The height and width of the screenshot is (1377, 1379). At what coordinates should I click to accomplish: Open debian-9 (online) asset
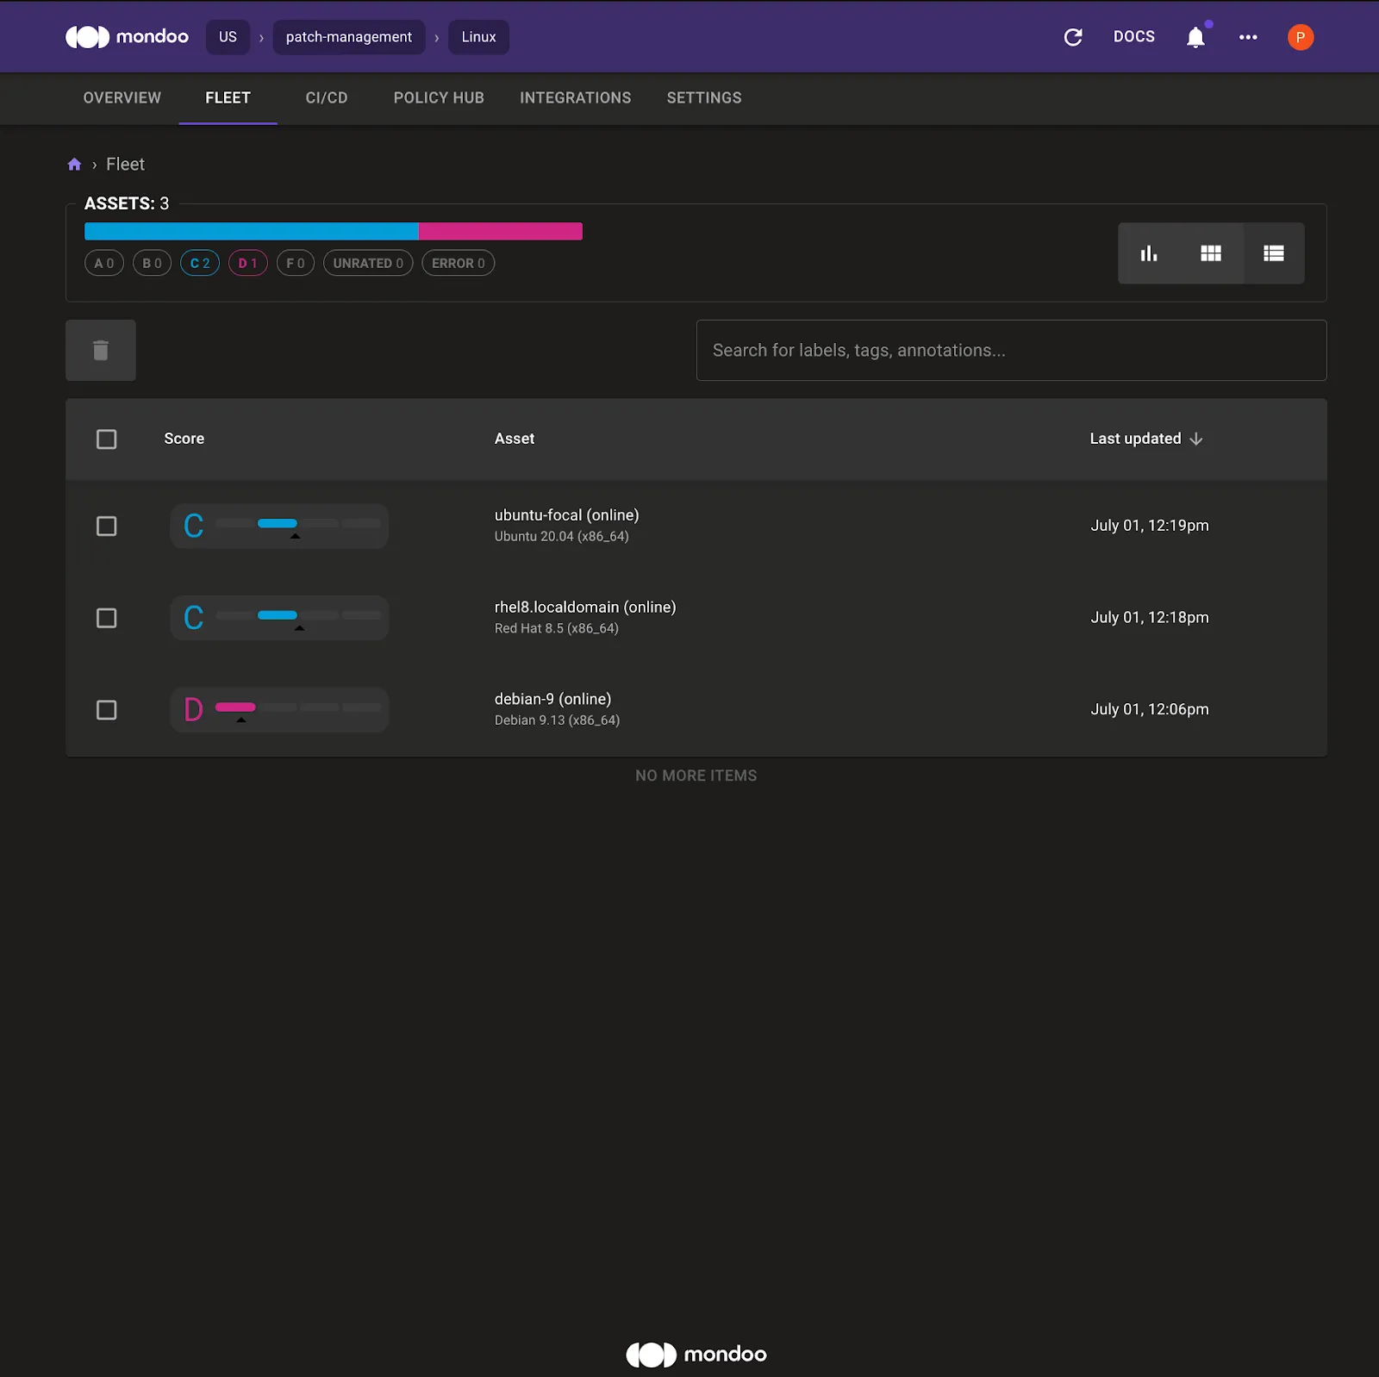(x=552, y=699)
